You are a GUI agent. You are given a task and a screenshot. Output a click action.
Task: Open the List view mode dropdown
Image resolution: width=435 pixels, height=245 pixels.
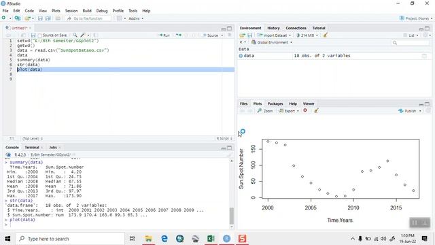pyautogui.click(x=411, y=35)
